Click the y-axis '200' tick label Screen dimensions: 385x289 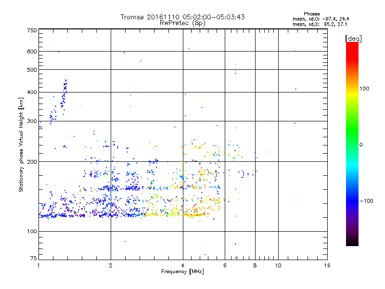tap(32, 162)
